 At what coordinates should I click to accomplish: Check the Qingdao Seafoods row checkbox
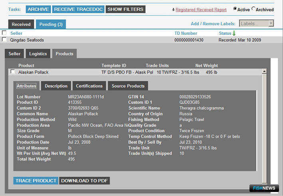[x=4, y=39]
